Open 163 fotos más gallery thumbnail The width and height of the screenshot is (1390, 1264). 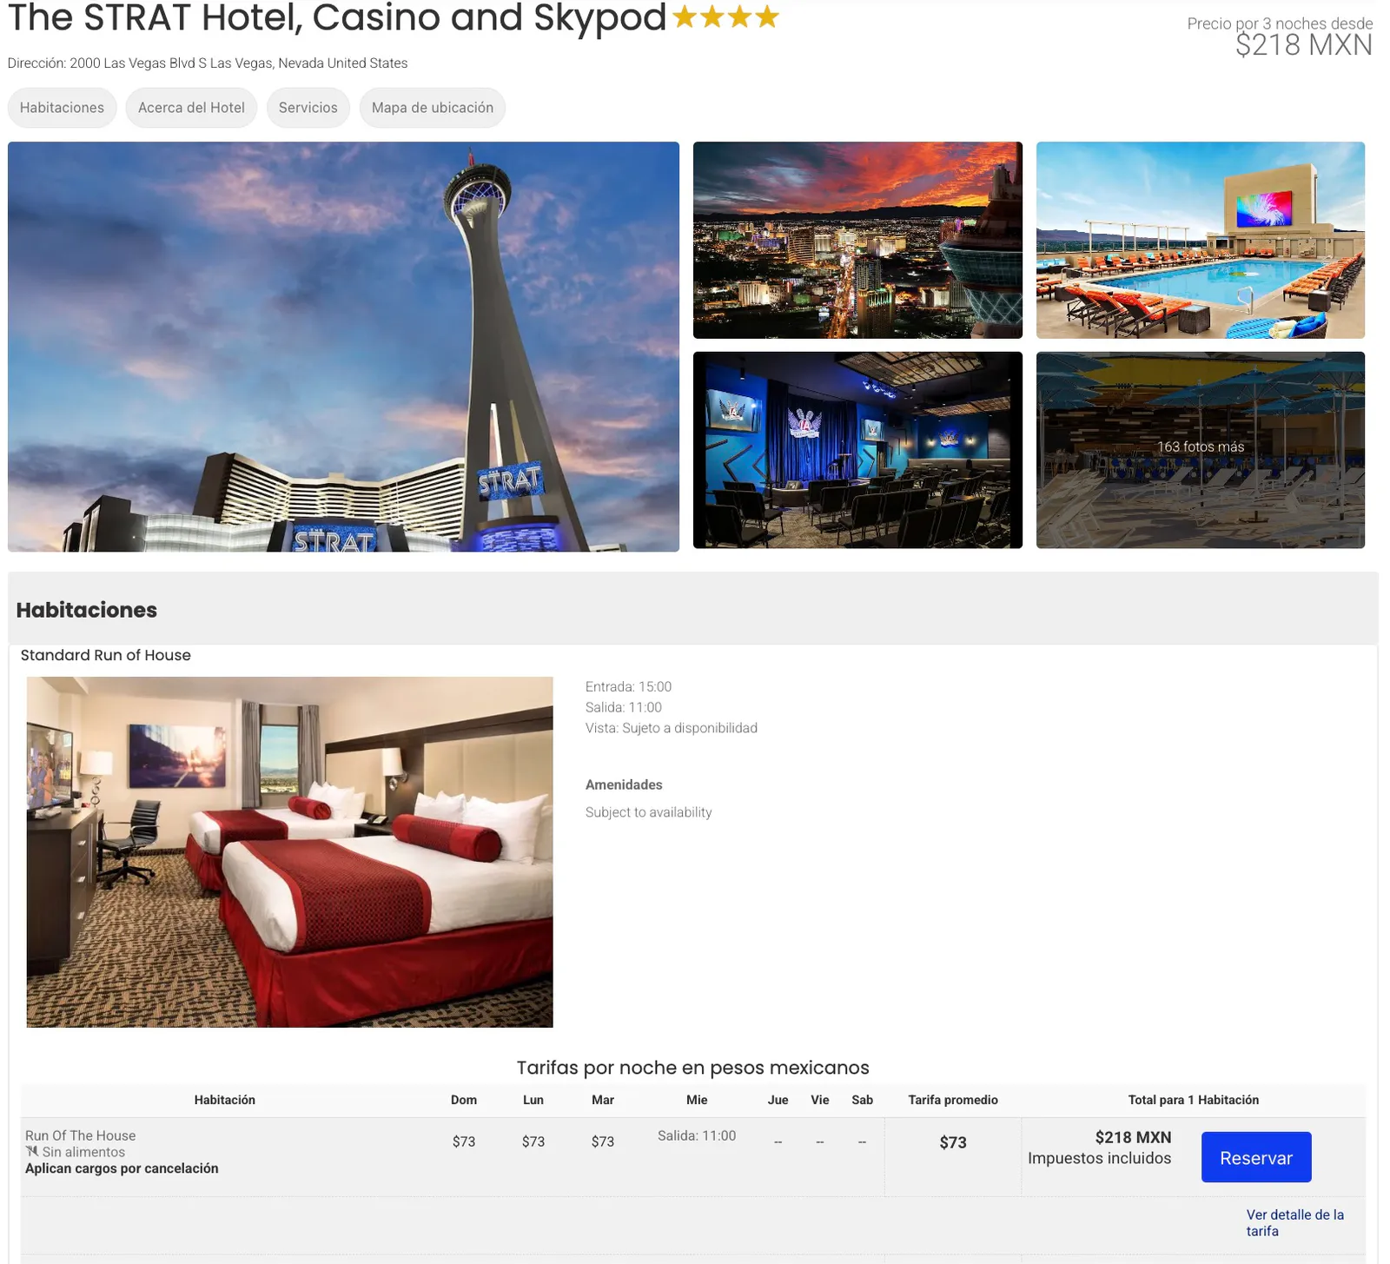(1201, 450)
